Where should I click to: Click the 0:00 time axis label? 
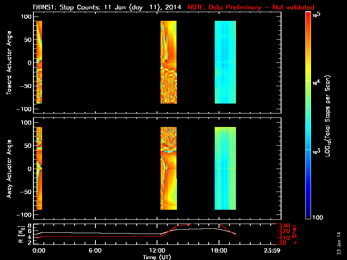point(39,250)
